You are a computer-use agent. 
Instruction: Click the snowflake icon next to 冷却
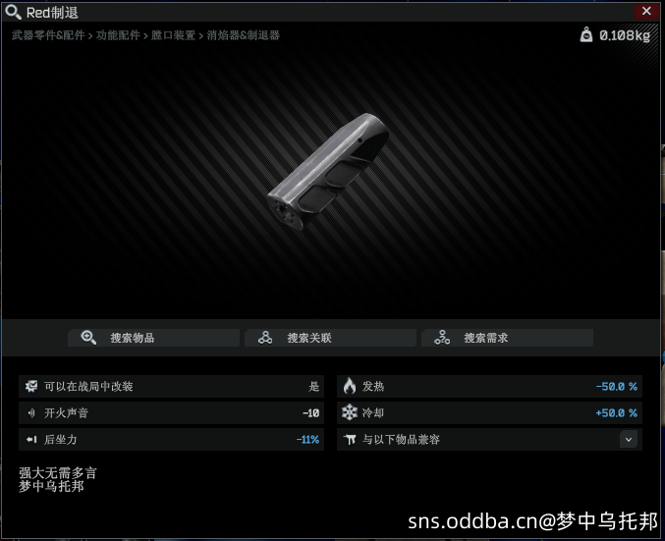[x=350, y=412]
